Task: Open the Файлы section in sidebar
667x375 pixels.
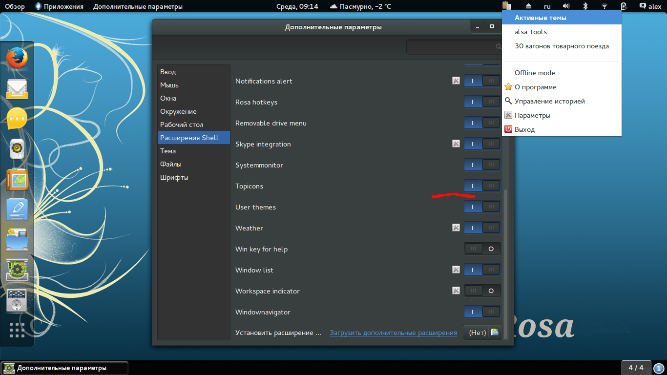Action: tap(194, 164)
